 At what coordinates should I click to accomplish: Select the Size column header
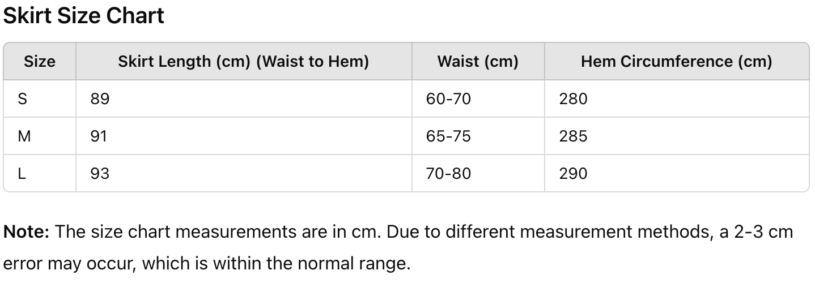[x=40, y=61]
